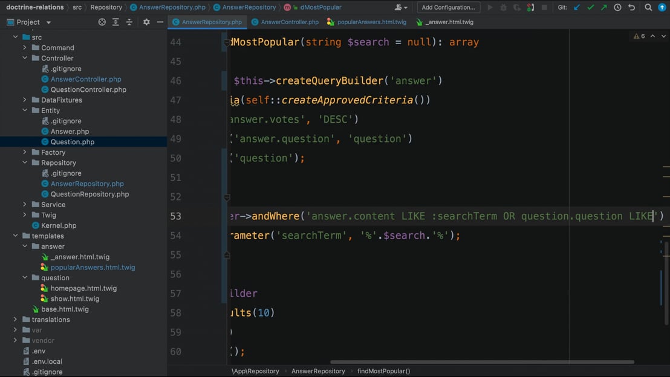
Task: Open the Project view dropdown
Action: (x=48, y=22)
